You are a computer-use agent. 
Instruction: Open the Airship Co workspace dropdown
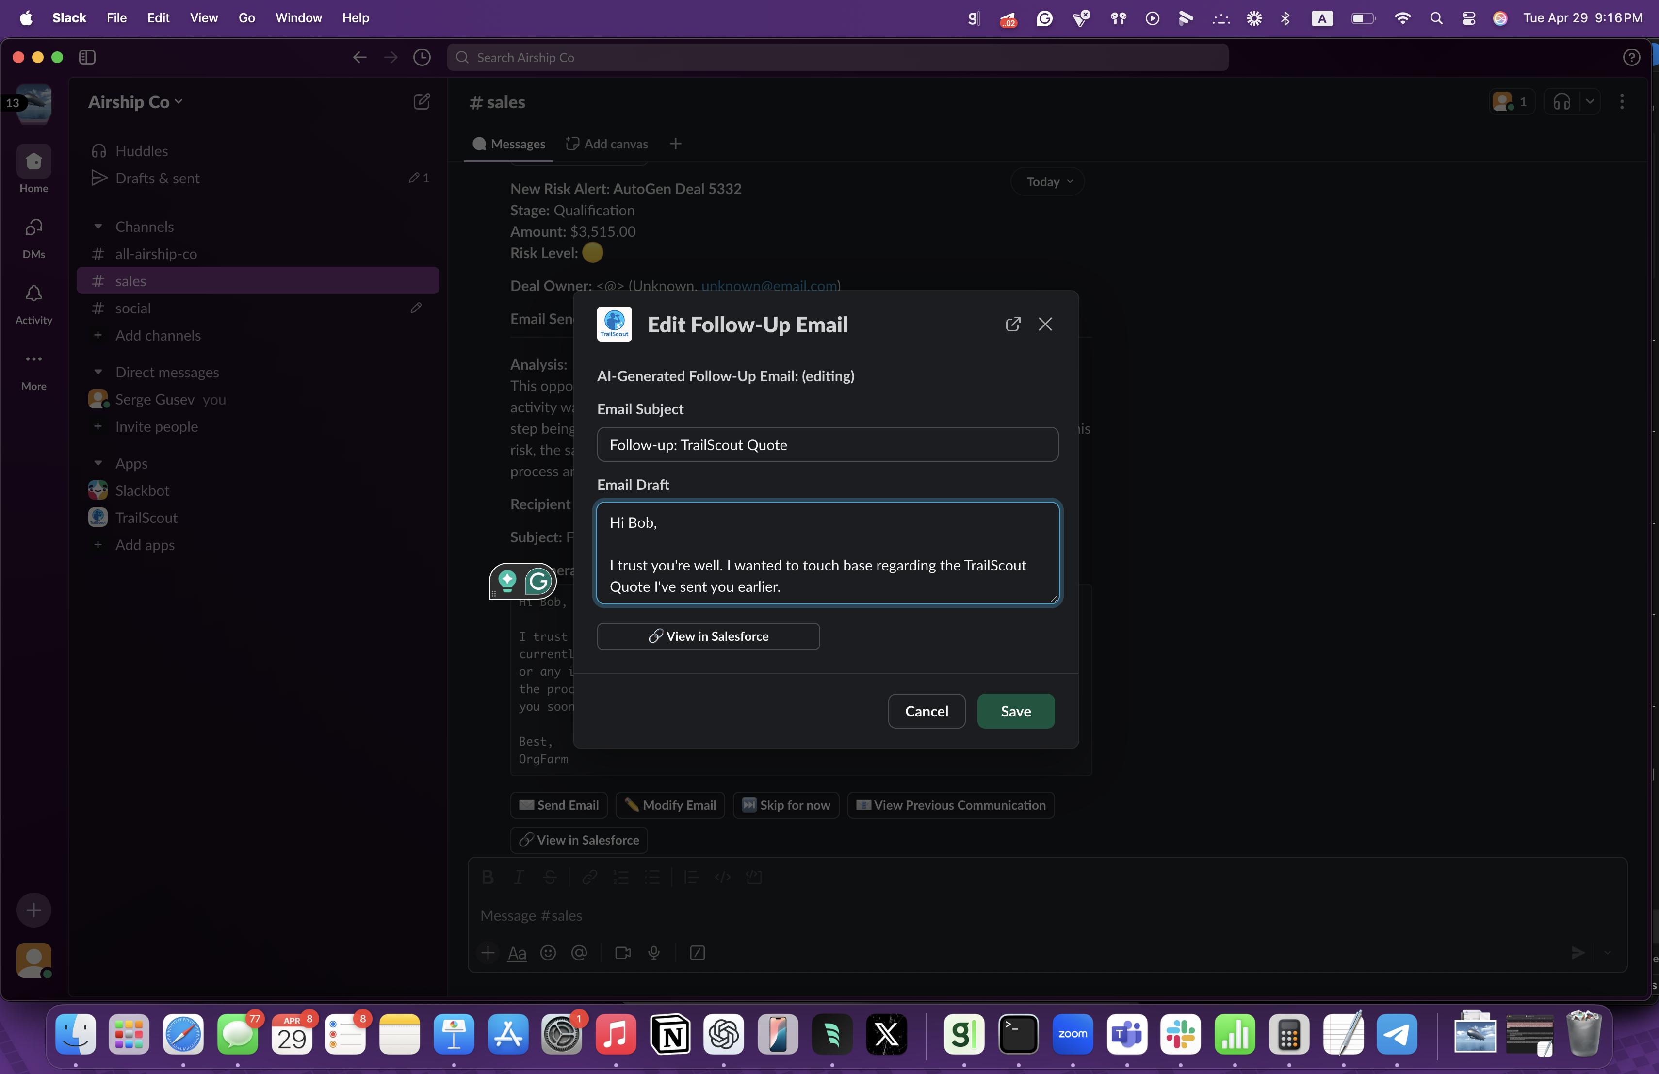(135, 102)
